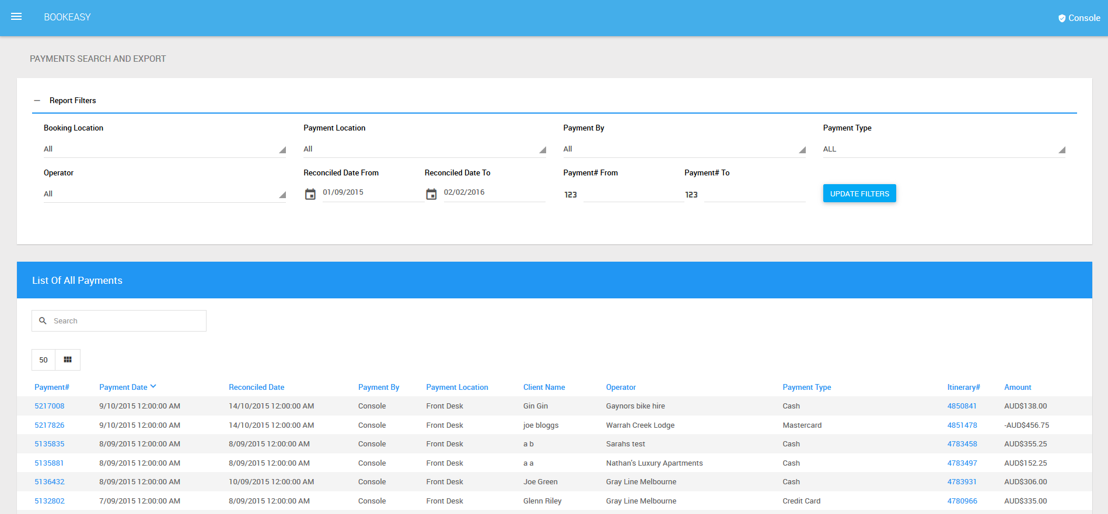Sort by Payment By column header

tap(379, 387)
